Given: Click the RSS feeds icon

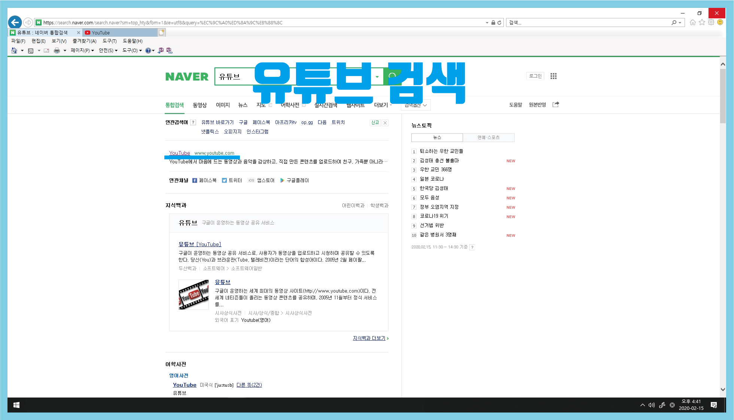Looking at the screenshot, I should pos(31,51).
